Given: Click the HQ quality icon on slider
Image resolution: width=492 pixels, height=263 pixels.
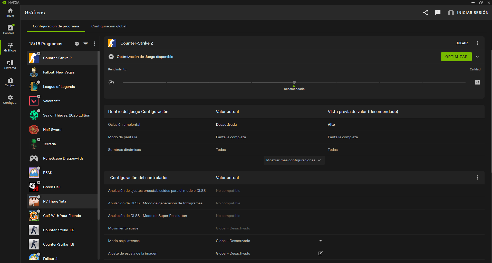Looking at the screenshot, I should click(477, 82).
